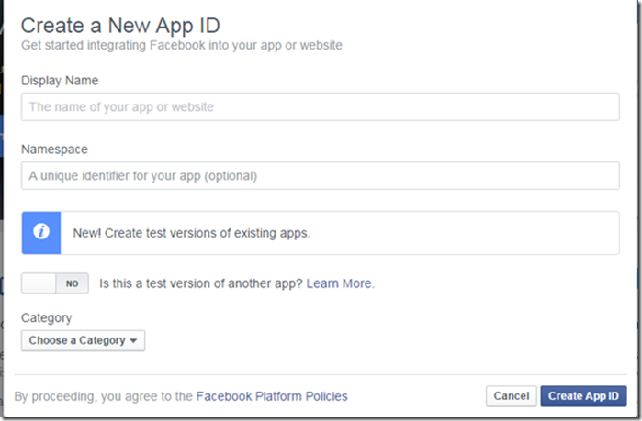Click the Category label

coord(46,317)
